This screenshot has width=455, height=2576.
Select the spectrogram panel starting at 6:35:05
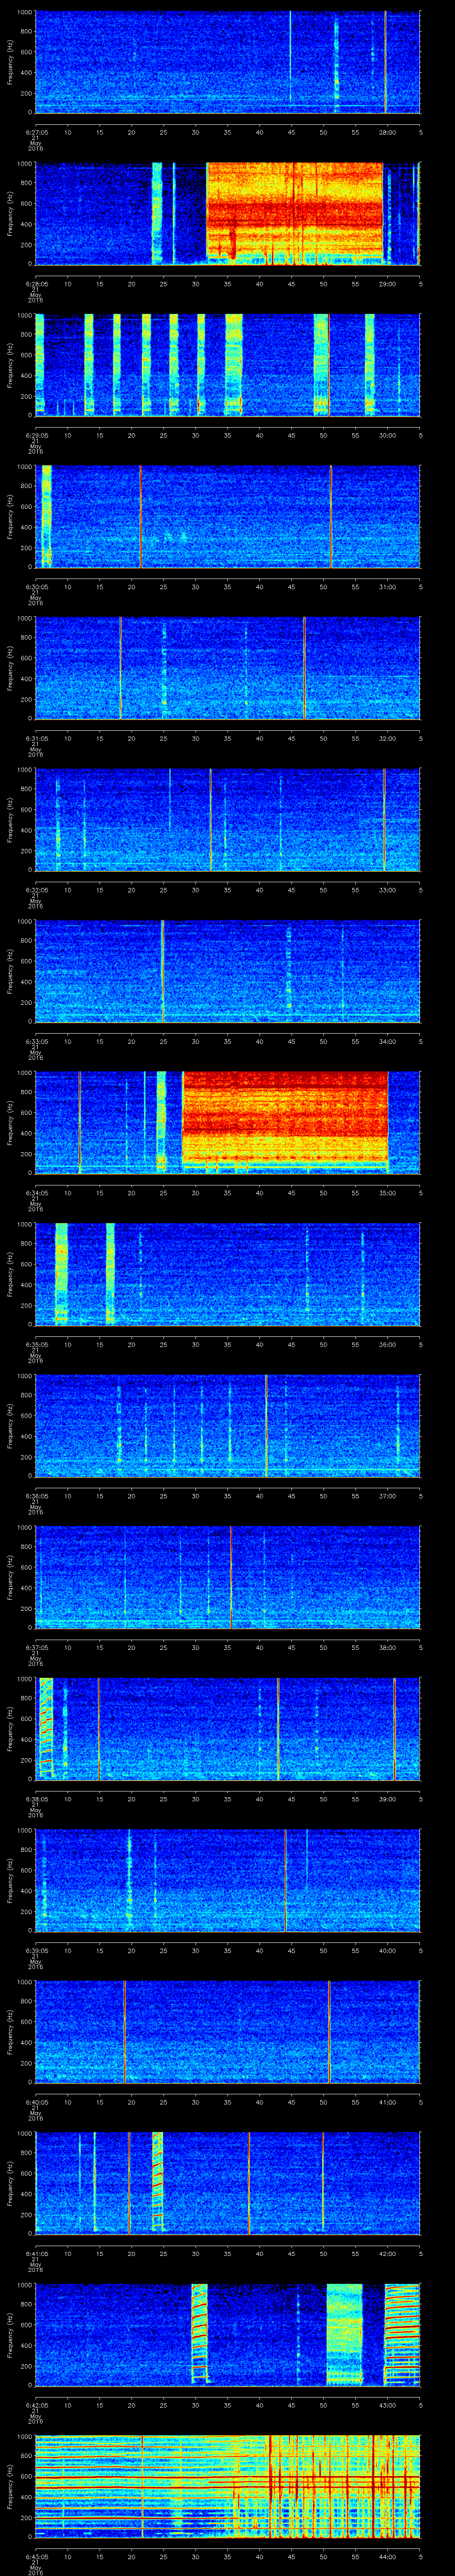click(x=228, y=1274)
